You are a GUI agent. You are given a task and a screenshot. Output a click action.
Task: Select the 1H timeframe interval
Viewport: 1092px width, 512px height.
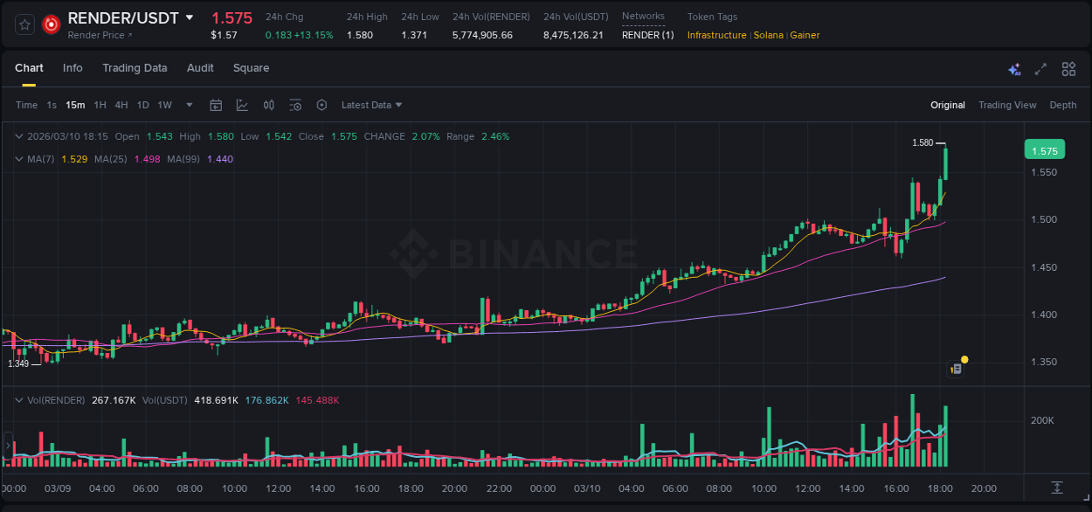coord(99,105)
